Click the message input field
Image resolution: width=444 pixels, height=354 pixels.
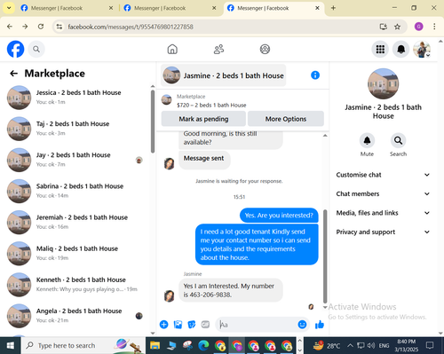(x=257, y=325)
